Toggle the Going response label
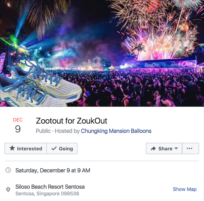The width and height of the screenshot is (204, 201). pyautogui.click(x=66, y=148)
